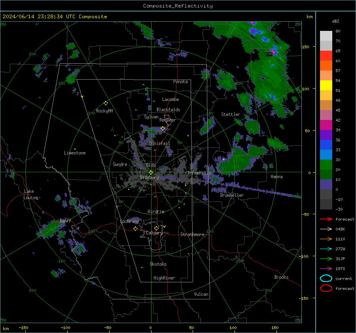Click the asterisk marker above Limestone
The height and width of the screenshot is (333, 356).
(x=75, y=149)
